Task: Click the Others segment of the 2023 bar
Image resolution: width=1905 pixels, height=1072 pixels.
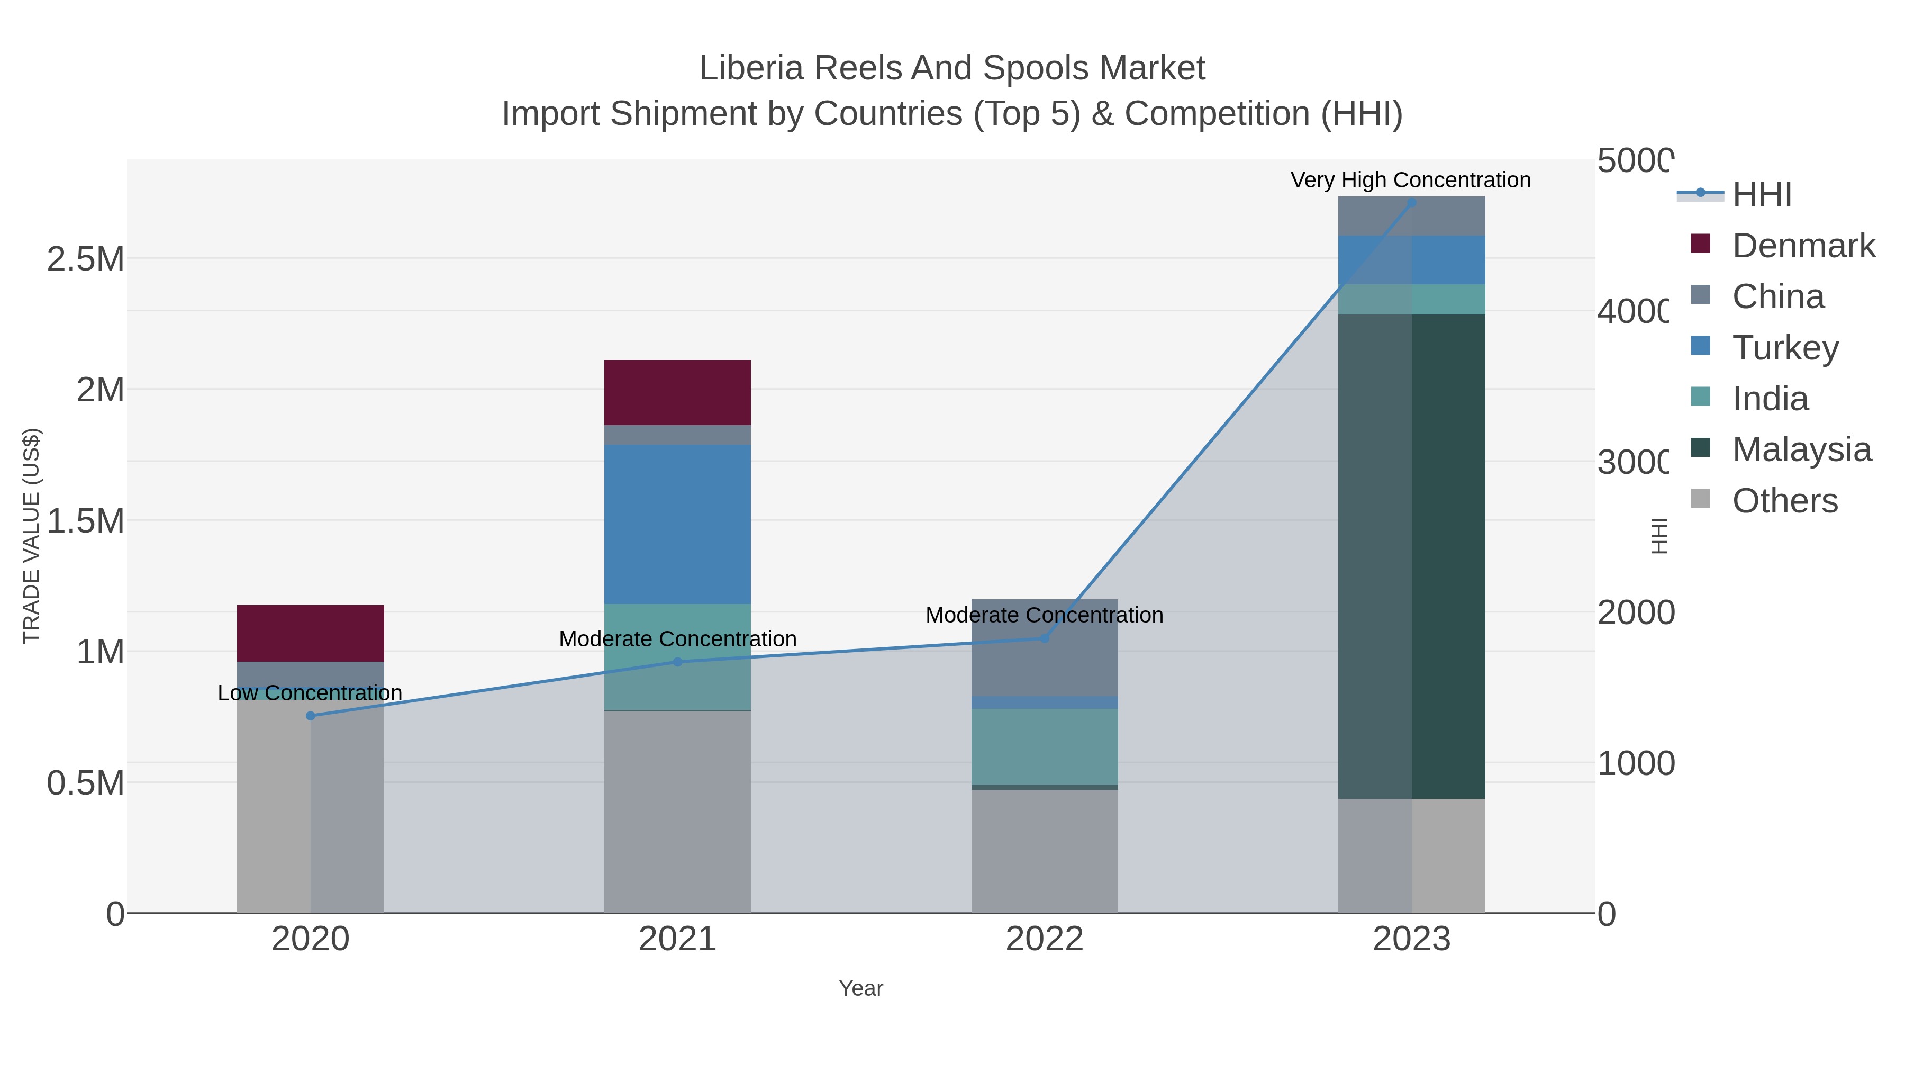Action: 1412,855
